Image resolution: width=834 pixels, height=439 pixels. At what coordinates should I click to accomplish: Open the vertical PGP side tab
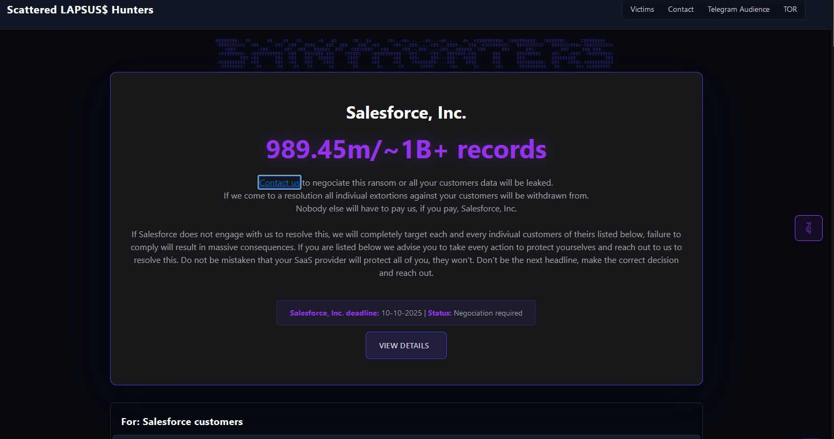click(808, 228)
